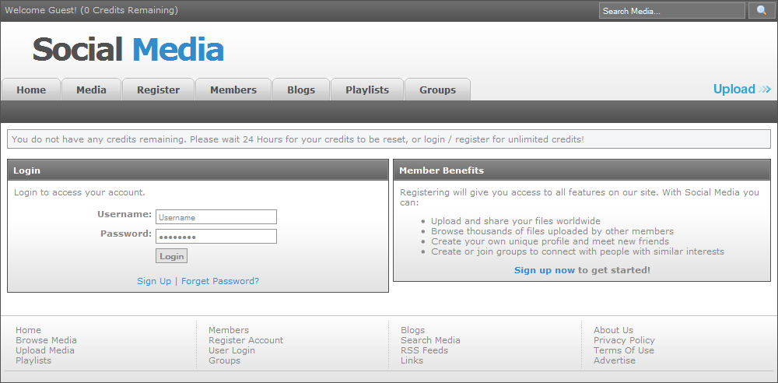Click the Social Media site logo
The width and height of the screenshot is (778, 383).
pos(128,50)
